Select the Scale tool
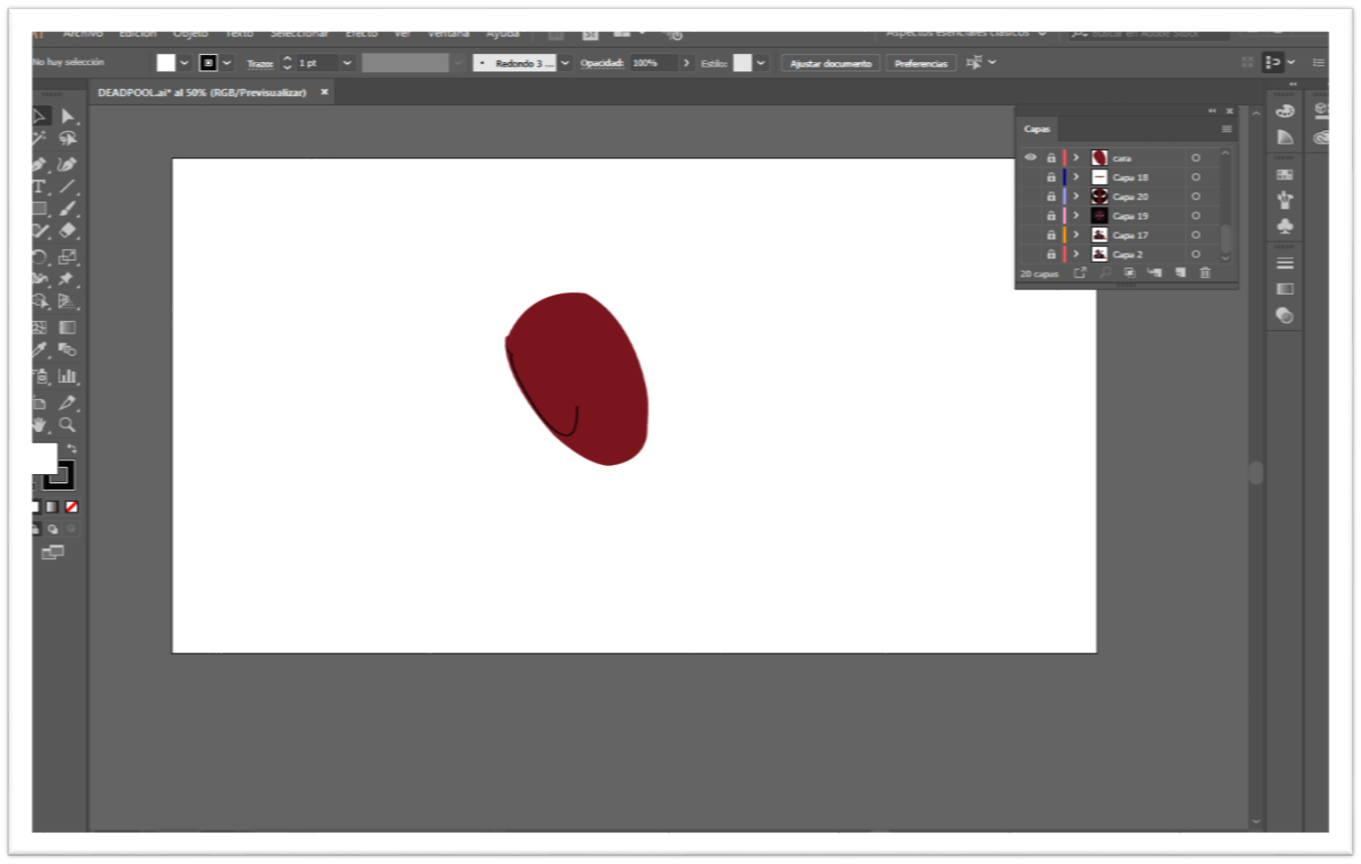The image size is (1361, 864). [x=68, y=257]
